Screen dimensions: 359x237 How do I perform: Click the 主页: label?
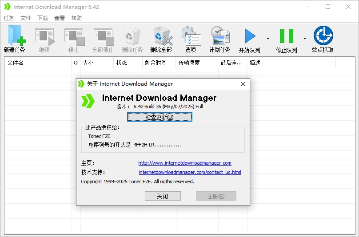[x=88, y=163]
